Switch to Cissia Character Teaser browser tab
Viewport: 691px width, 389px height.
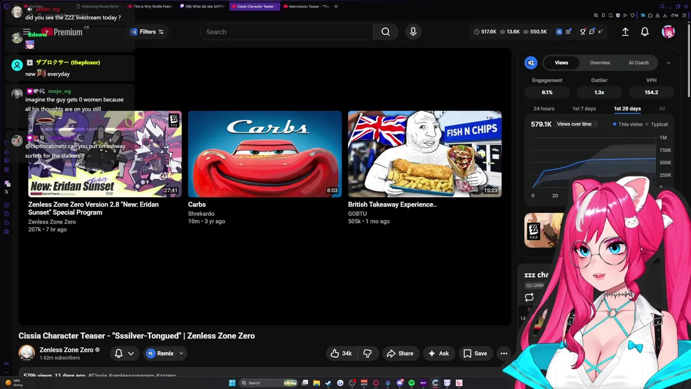(254, 6)
